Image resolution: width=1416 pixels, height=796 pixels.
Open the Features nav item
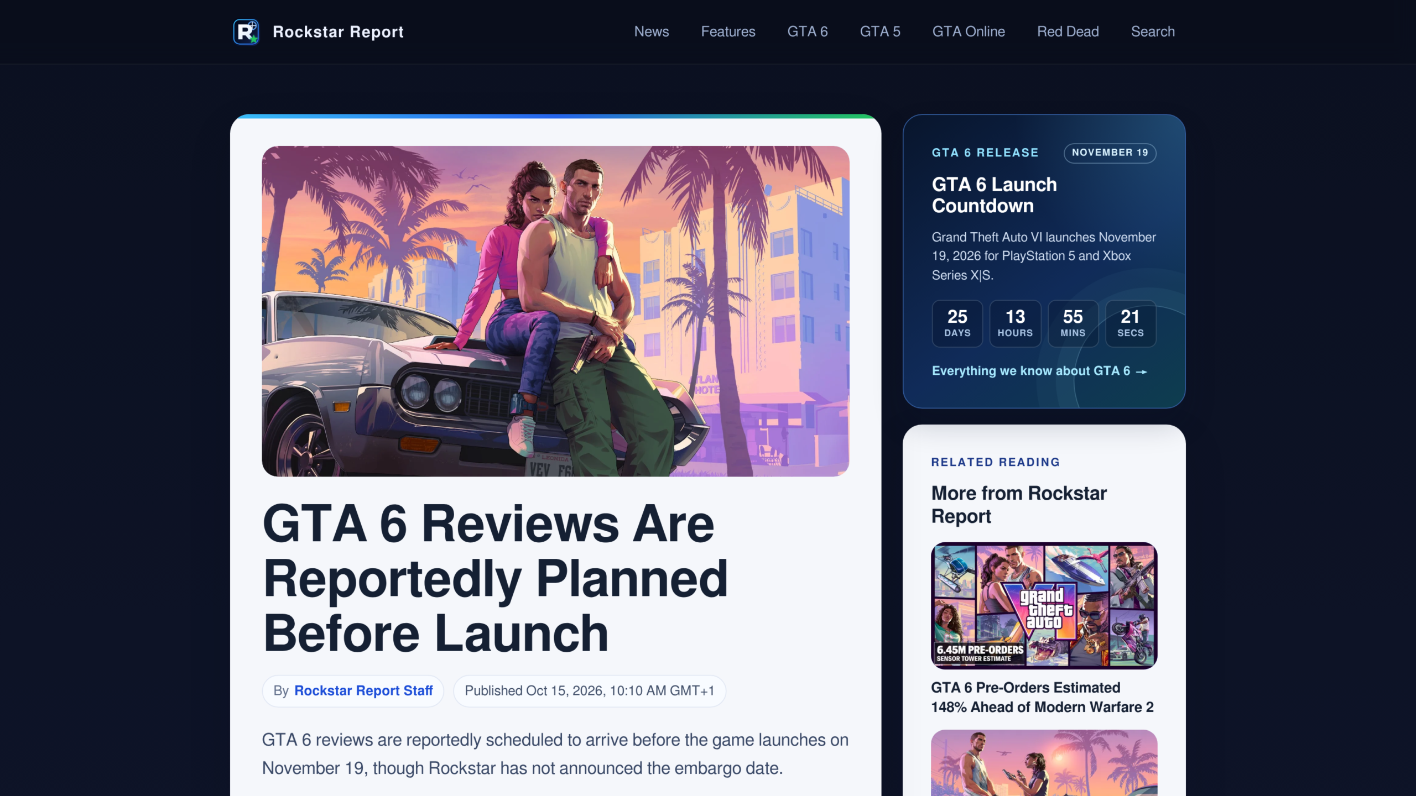pos(728,32)
